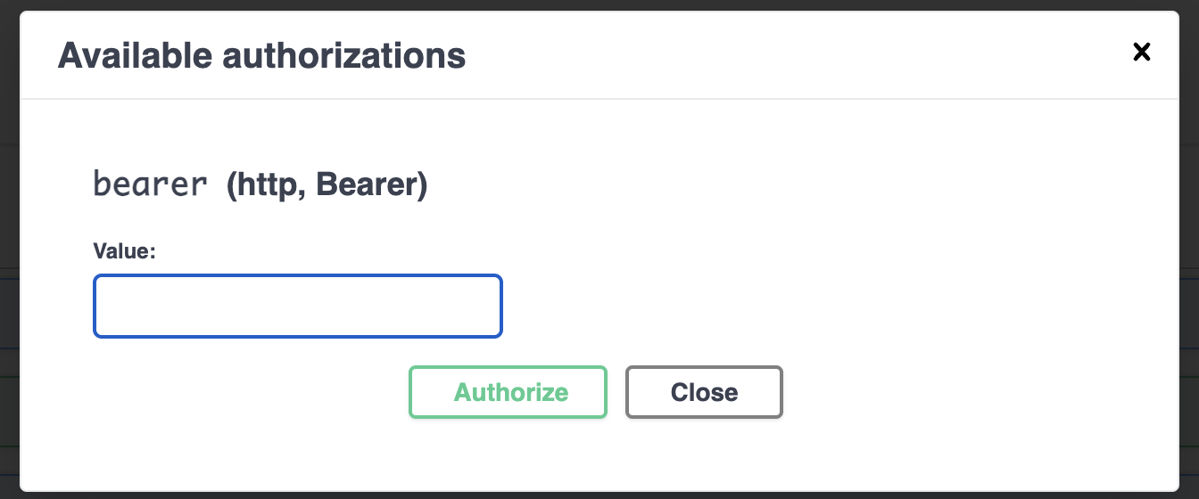
Task: Close the authorizations dialog with the X icon
Action: click(x=1141, y=53)
